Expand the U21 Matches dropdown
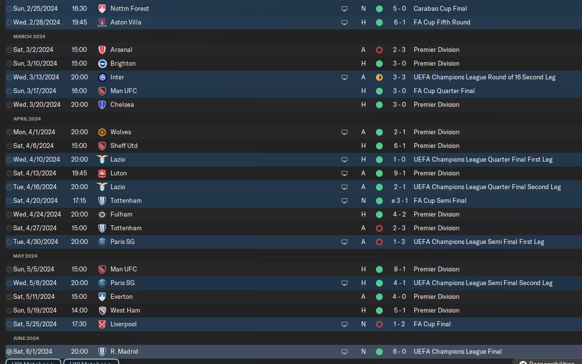 point(33,362)
